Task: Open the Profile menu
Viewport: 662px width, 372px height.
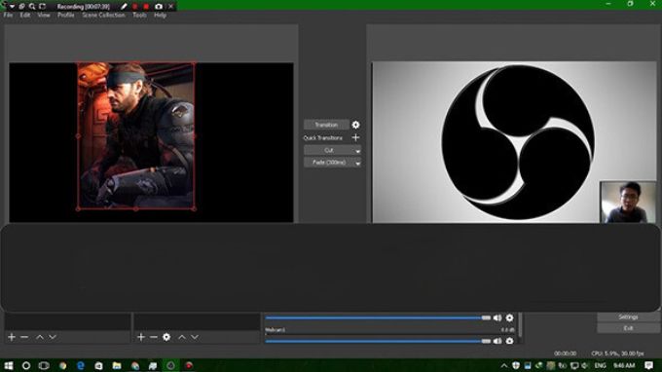Action: (x=66, y=16)
